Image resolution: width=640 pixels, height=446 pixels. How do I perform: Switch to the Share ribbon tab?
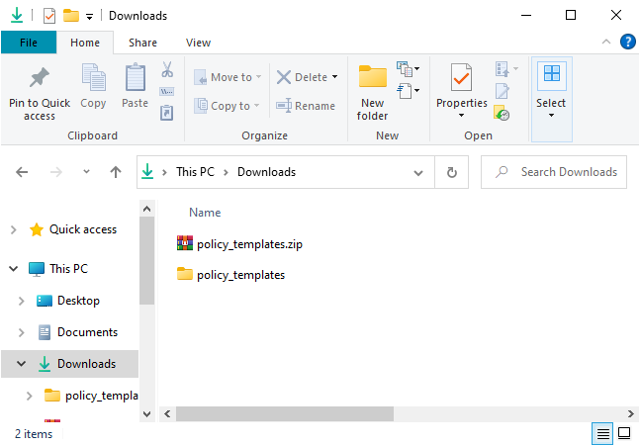142,43
